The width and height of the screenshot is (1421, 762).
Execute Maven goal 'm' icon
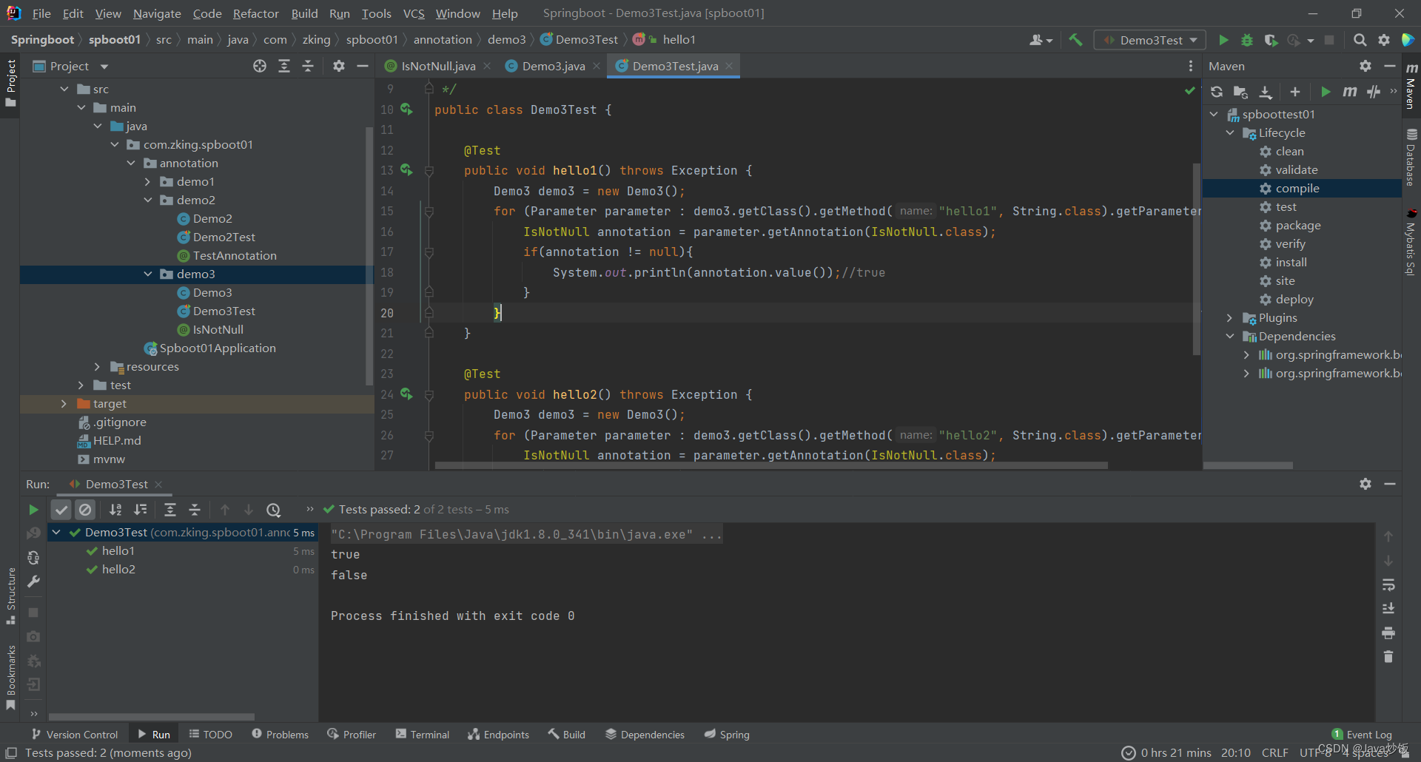coord(1350,92)
